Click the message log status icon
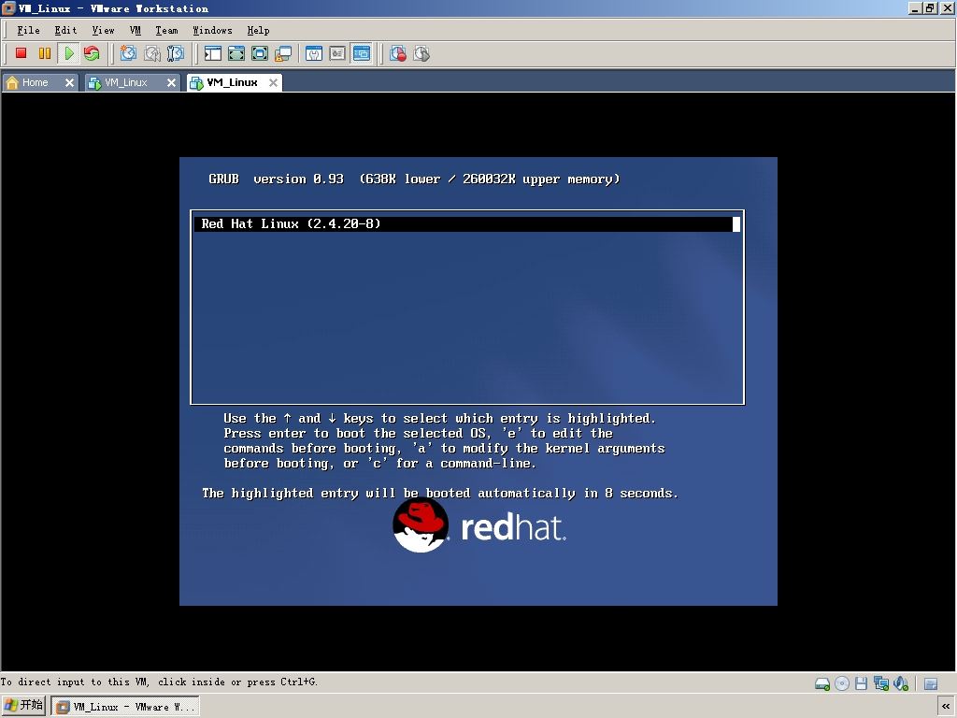957x718 pixels. click(931, 683)
